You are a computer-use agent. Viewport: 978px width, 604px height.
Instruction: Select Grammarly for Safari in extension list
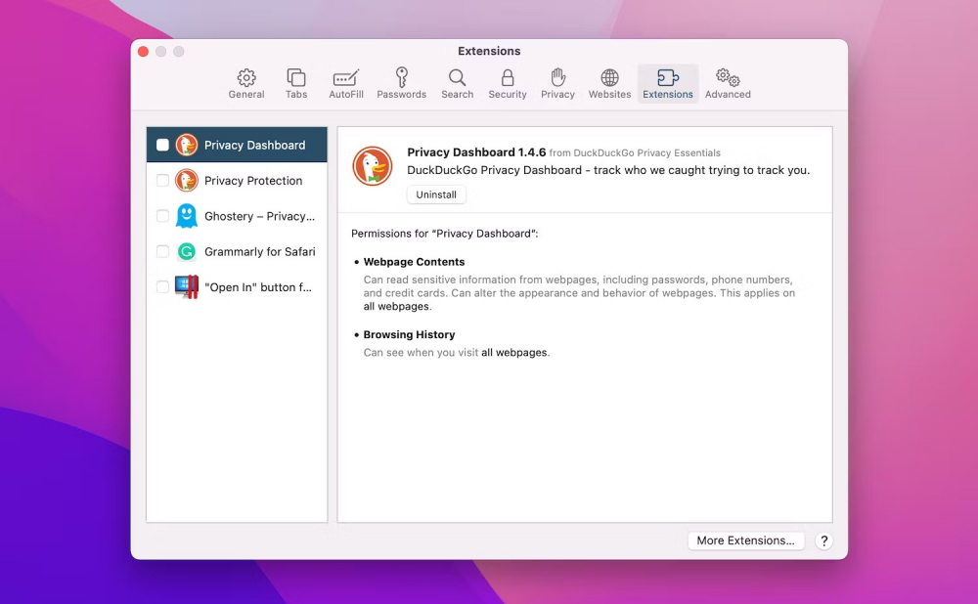pos(259,252)
